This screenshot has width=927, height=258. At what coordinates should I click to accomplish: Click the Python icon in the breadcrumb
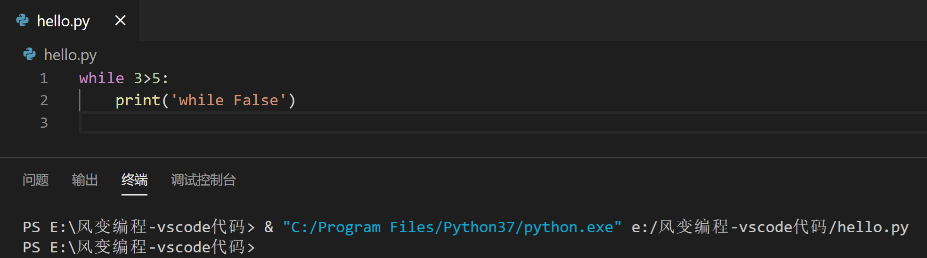[x=30, y=55]
